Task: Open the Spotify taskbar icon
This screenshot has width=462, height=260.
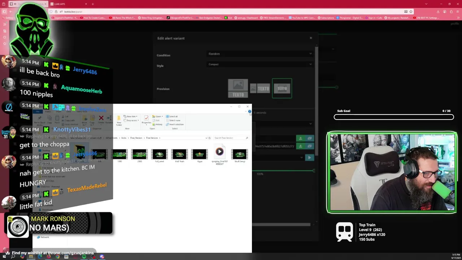Action: pyautogui.click(x=84, y=257)
